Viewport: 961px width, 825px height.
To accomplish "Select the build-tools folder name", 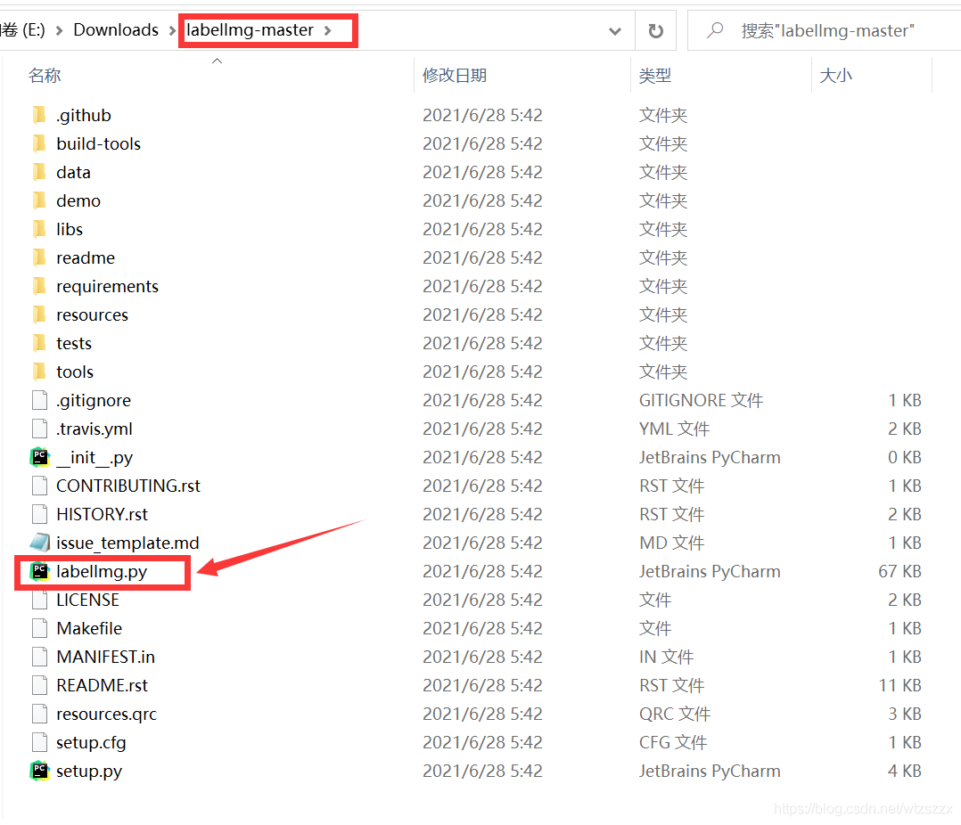I will [99, 144].
